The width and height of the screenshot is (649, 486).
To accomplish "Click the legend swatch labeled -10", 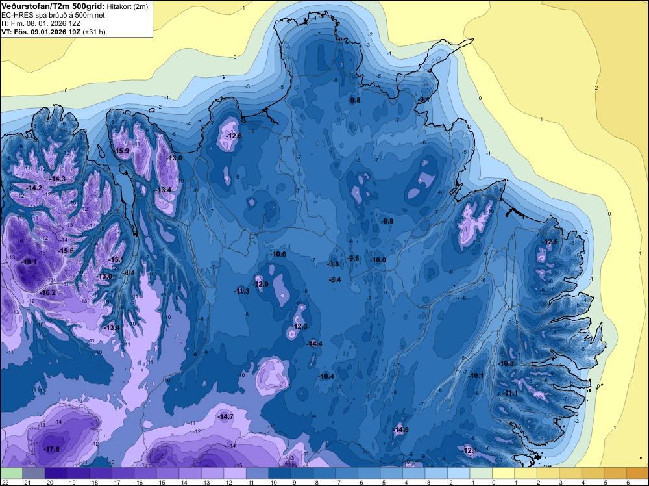I will [x=279, y=473].
